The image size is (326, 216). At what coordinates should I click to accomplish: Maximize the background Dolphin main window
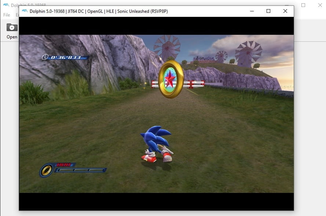pyautogui.click(x=303, y=5)
